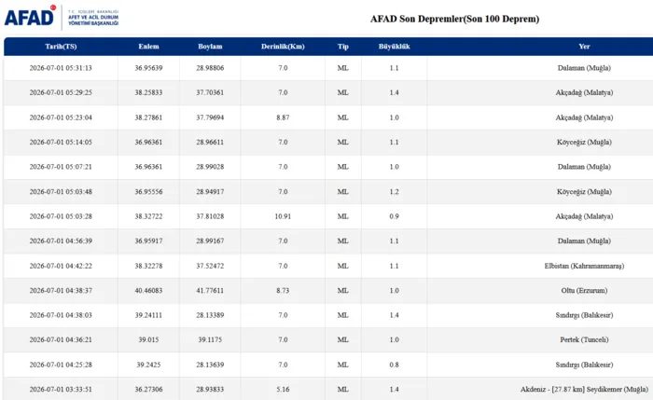Select timestamp 2026-07-01 05:07:21
This screenshot has width=653, height=400.
pyautogui.click(x=61, y=167)
